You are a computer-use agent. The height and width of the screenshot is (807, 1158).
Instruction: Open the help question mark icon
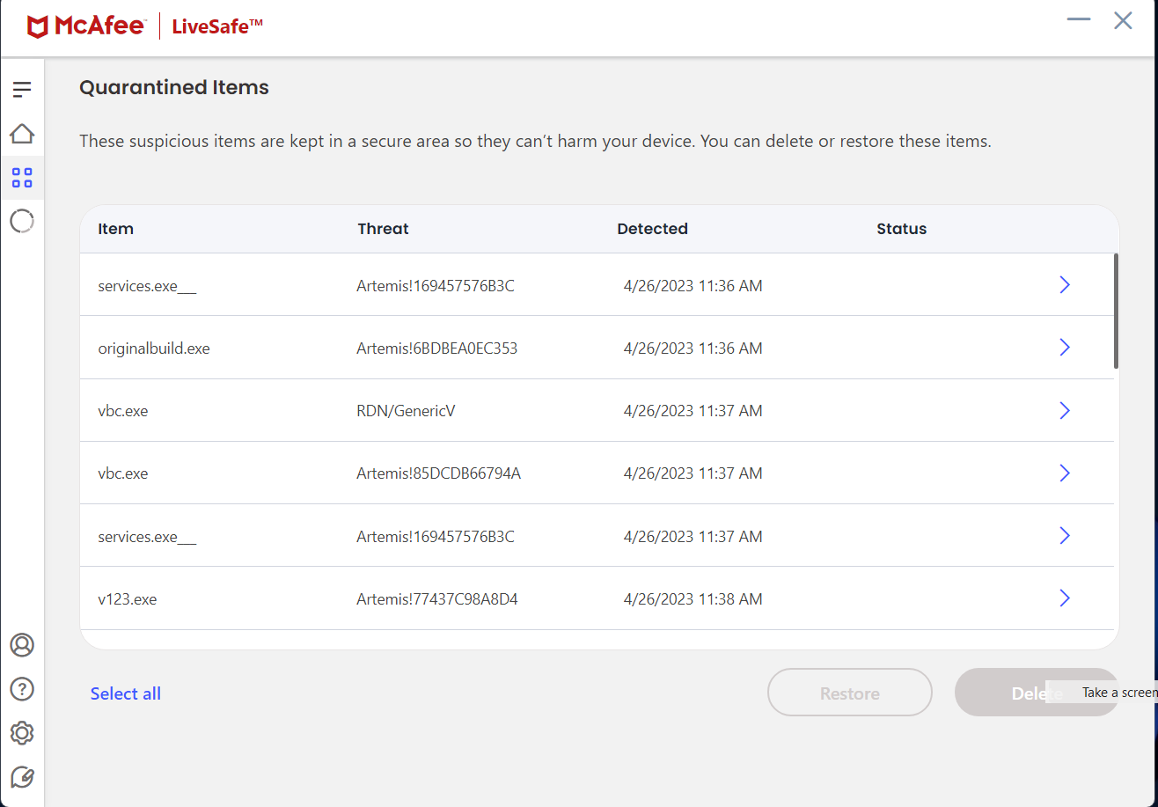click(22, 688)
